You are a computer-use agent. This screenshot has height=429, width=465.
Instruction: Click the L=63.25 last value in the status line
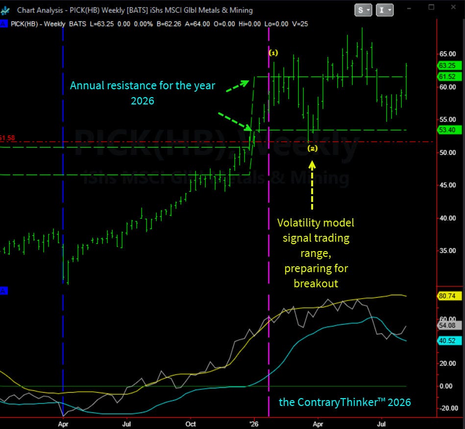(102, 24)
